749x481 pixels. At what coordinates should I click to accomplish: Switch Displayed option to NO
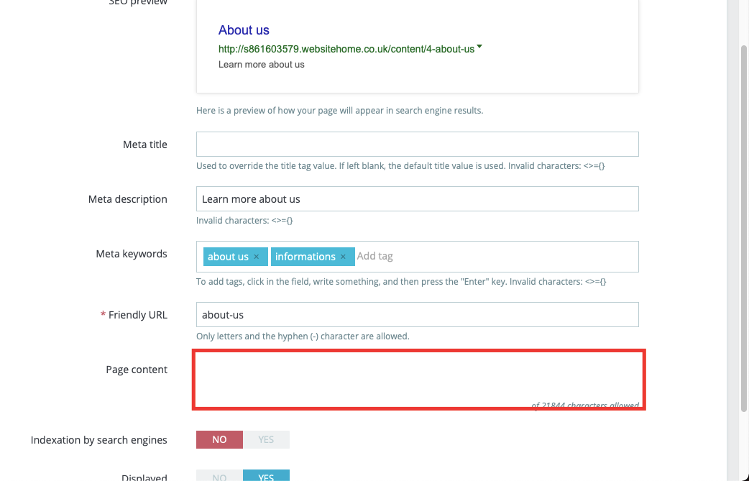tap(219, 476)
